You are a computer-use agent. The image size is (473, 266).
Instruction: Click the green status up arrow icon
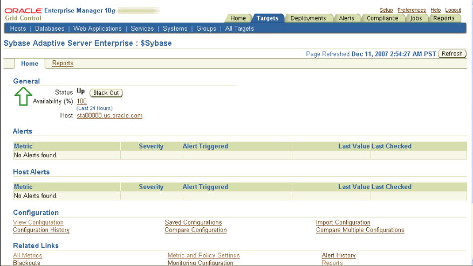click(23, 96)
